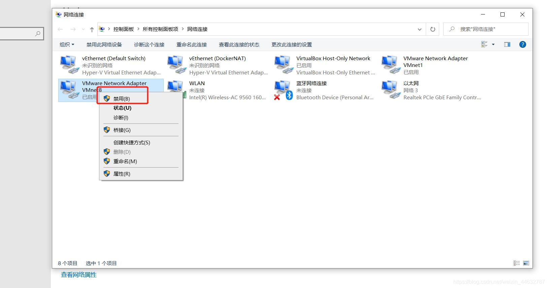
Task: Click the VMware Network Adapter VMnet1 name
Action: coord(436,62)
